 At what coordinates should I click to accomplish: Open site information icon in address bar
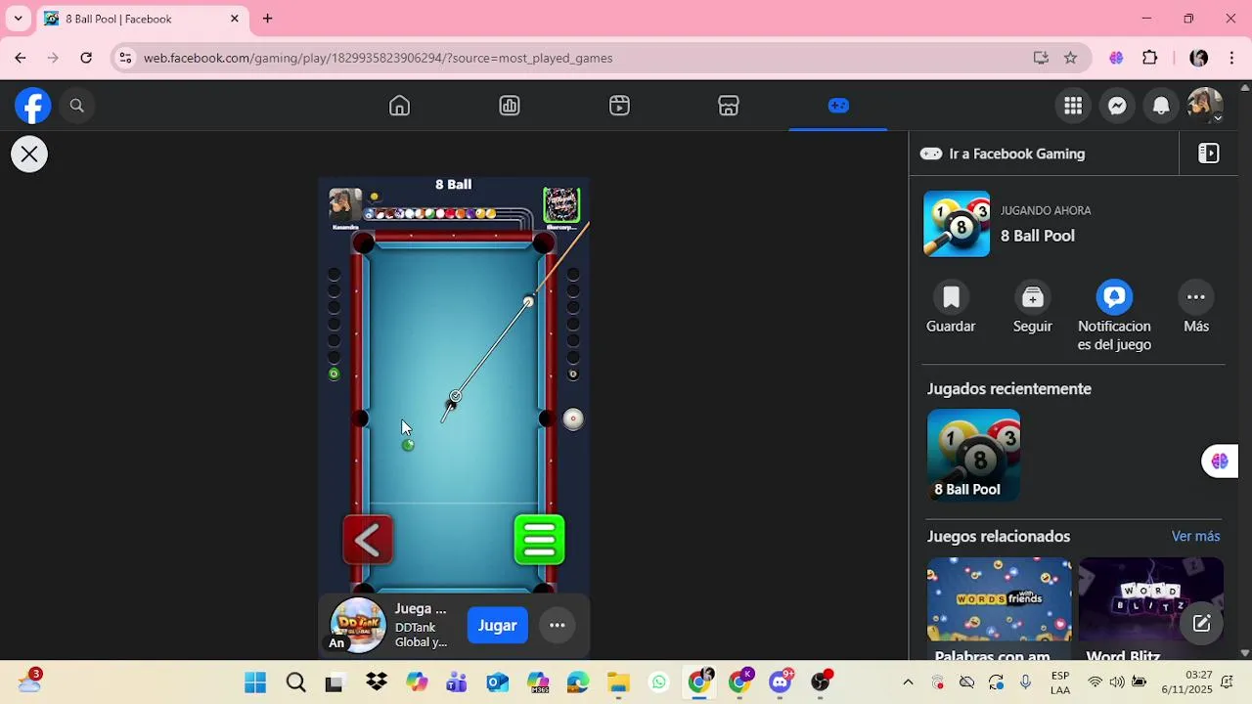125,58
